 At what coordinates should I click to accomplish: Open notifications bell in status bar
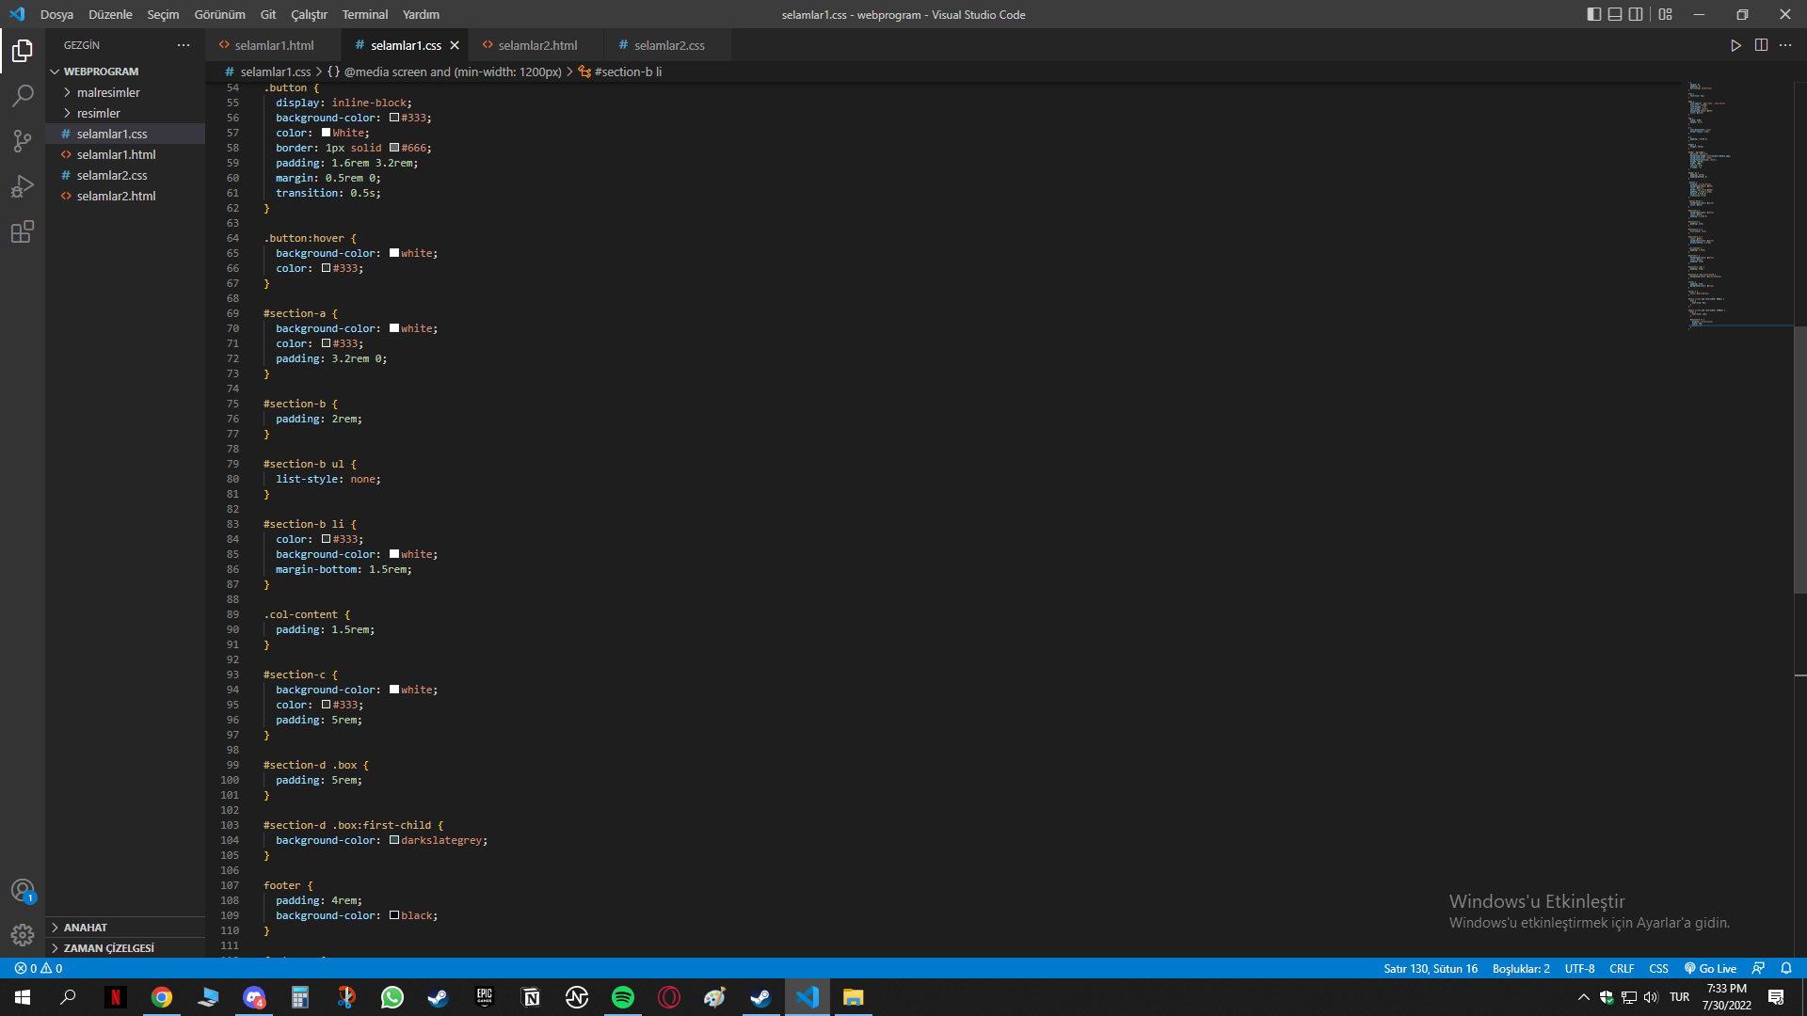[1786, 968]
